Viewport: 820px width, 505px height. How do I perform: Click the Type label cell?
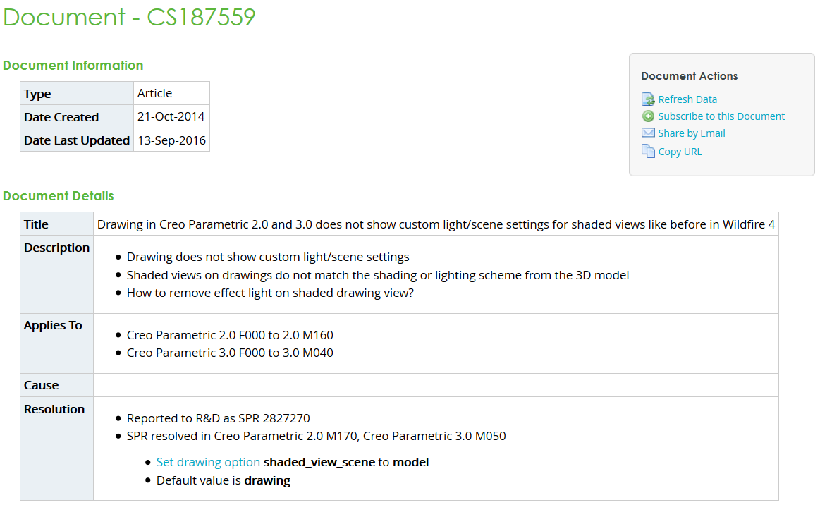(x=77, y=93)
